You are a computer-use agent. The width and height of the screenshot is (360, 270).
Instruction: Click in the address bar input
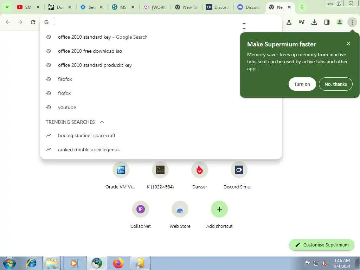(x=161, y=22)
